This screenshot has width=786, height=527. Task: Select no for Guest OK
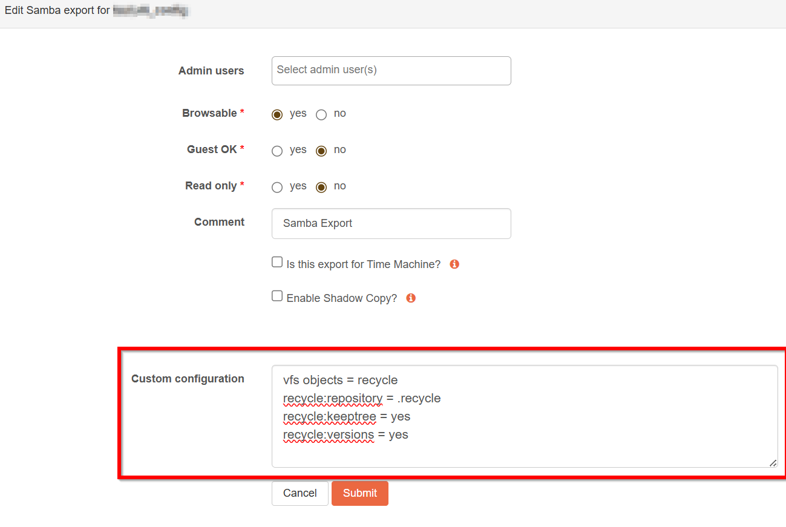(321, 151)
